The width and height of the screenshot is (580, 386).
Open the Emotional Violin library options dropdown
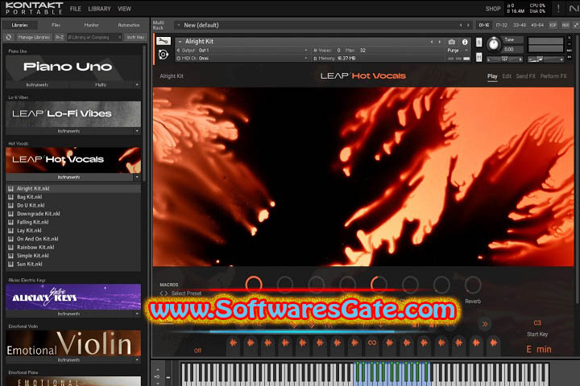137,359
